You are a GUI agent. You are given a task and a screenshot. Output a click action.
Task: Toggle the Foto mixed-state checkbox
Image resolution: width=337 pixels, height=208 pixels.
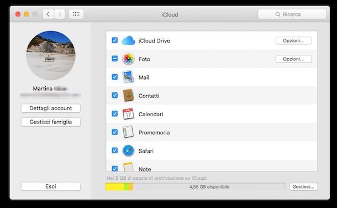pos(115,59)
